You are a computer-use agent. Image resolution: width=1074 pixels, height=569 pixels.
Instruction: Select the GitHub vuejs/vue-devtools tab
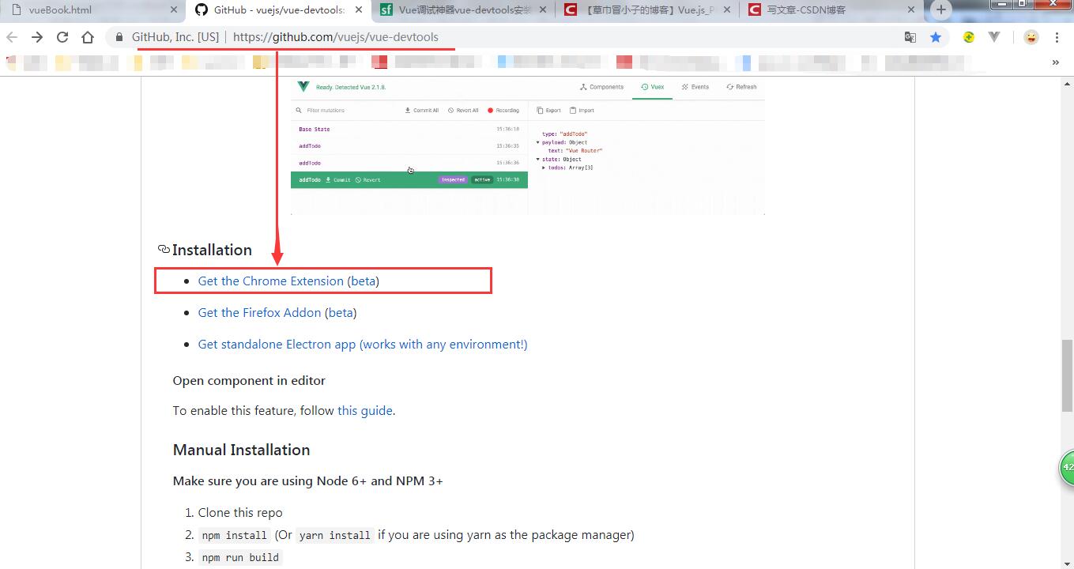click(x=278, y=10)
